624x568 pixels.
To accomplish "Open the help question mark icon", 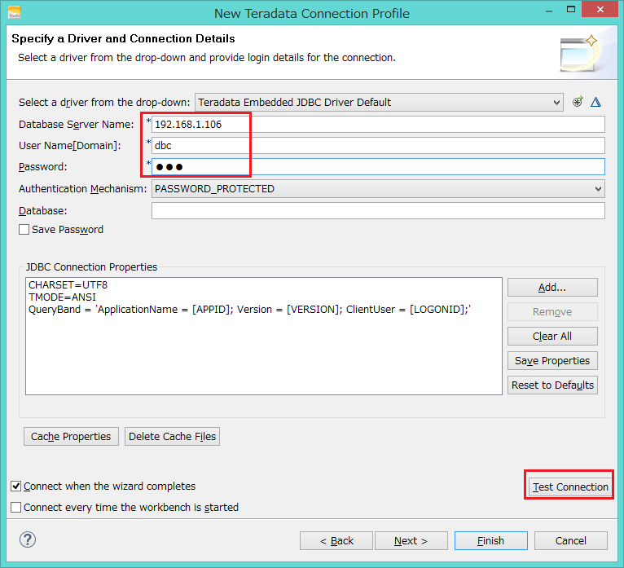I will (28, 539).
